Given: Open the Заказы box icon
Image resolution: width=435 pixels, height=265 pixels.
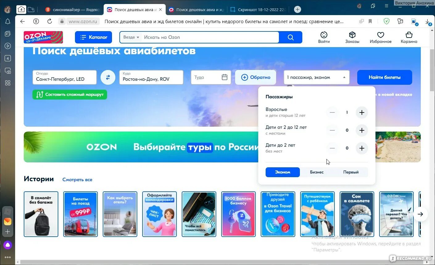Looking at the screenshot, I should coord(352,38).
